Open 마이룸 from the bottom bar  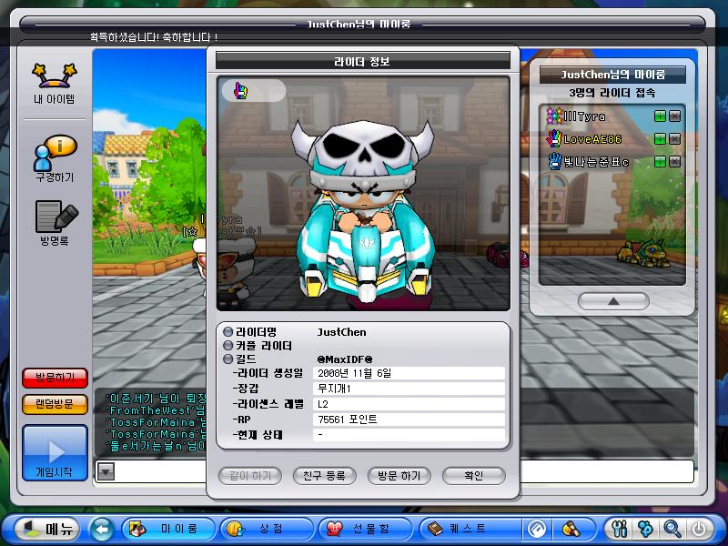coord(168,529)
